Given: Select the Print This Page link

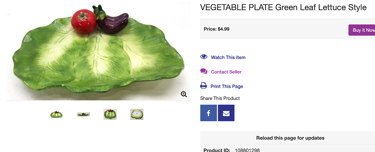Looking at the screenshot, I should (227, 86).
